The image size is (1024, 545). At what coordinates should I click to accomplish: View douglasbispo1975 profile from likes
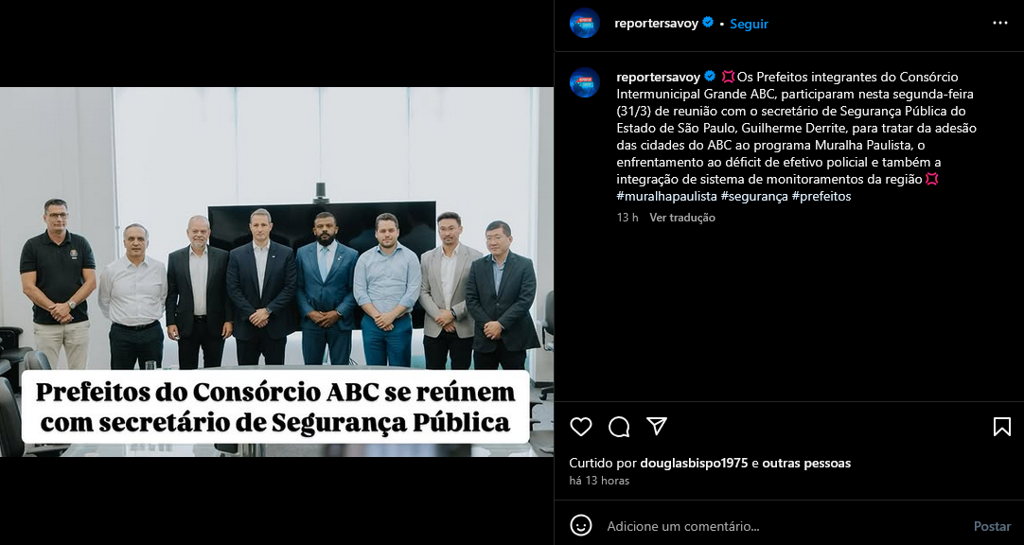(694, 464)
